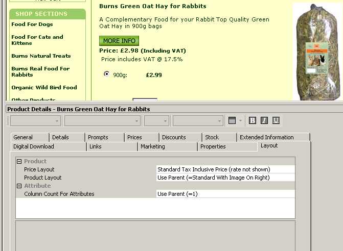Viewport: 343px width, 251px height.
Task: Click the MORE INFO button
Action: point(119,41)
